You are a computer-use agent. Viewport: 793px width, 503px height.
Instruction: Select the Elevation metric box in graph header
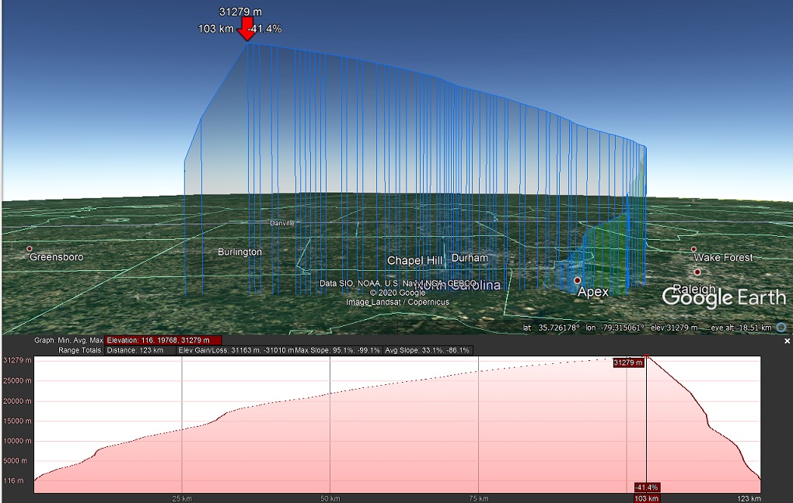point(163,340)
